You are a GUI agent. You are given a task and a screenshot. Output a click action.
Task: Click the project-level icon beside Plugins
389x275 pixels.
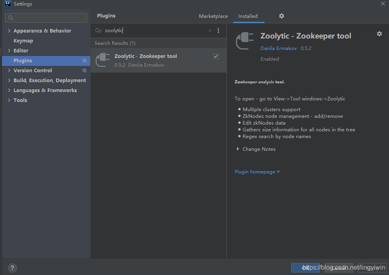tap(84, 61)
